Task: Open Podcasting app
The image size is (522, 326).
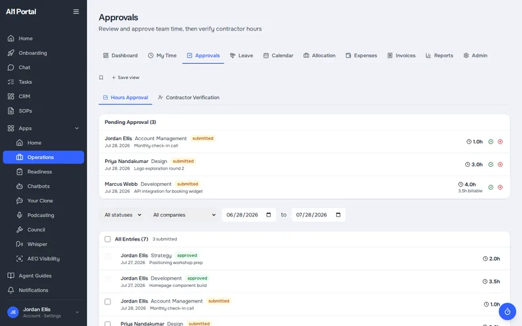Action: click(x=43, y=215)
